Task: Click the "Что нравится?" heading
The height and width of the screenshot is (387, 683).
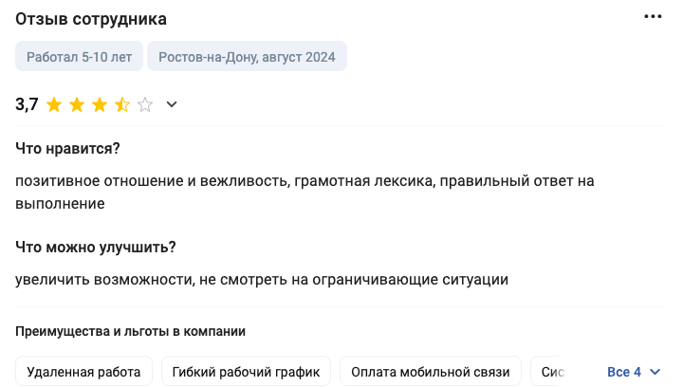Action: (x=67, y=148)
